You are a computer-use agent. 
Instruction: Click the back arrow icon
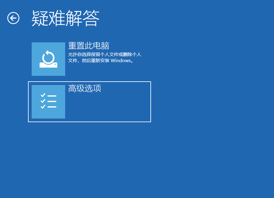[13, 18]
